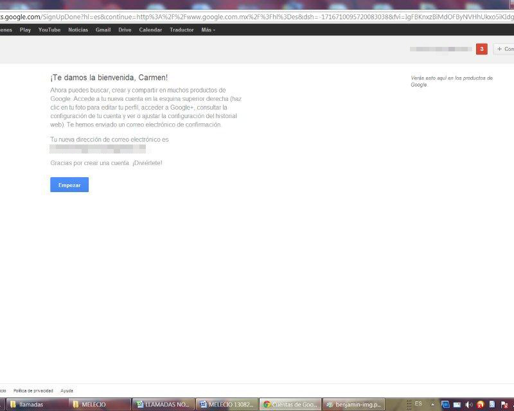Click the blurred new email address
Image resolution: width=514 pixels, height=411 pixels.
(98, 149)
